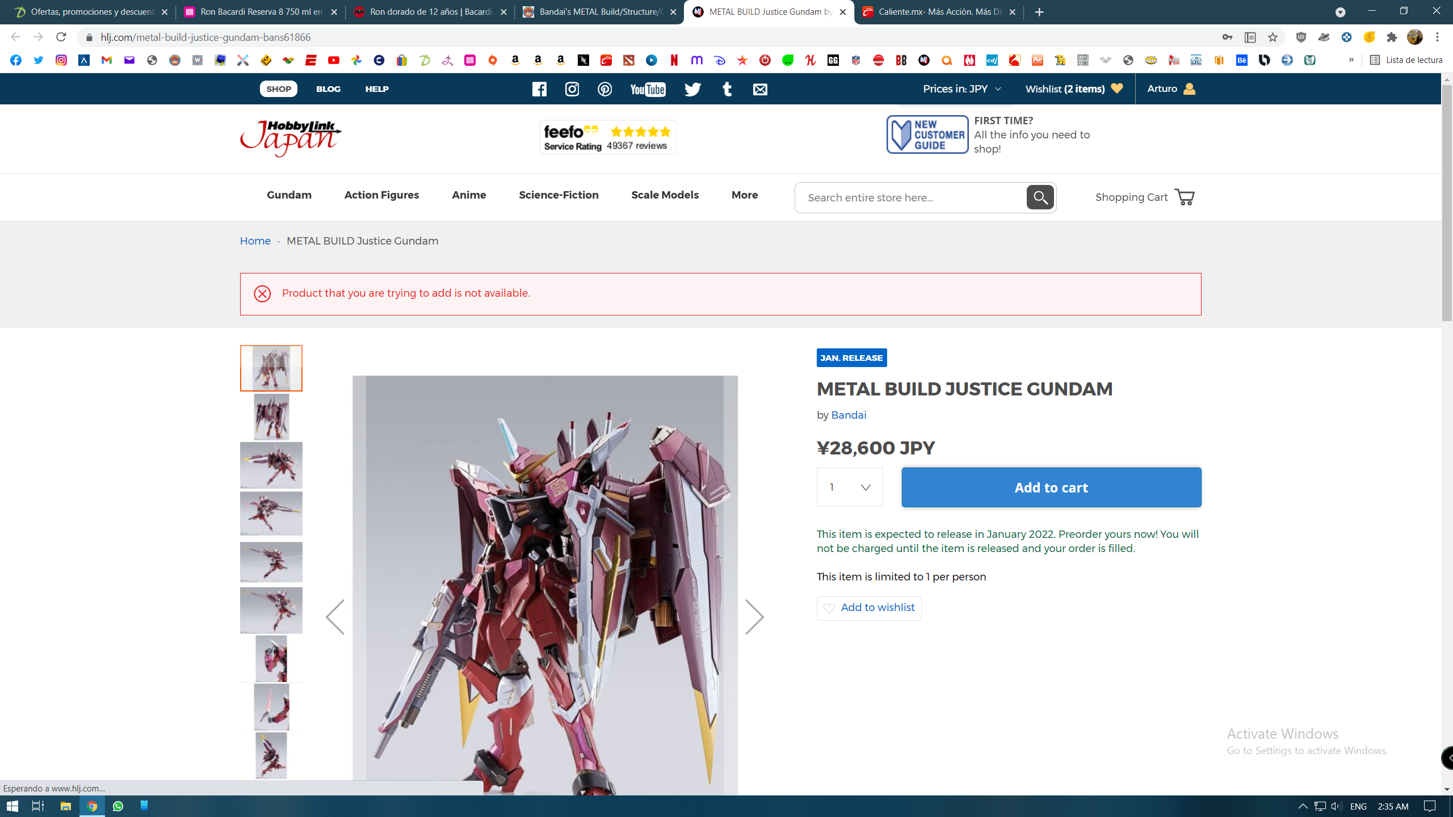Image resolution: width=1453 pixels, height=817 pixels.
Task: Open the Bandai manufacturer link
Action: pos(849,415)
